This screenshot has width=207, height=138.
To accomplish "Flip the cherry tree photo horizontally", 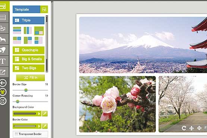I will 191,128.
